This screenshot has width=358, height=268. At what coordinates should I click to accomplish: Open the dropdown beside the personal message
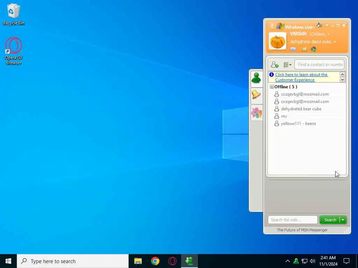pyautogui.click(x=335, y=42)
